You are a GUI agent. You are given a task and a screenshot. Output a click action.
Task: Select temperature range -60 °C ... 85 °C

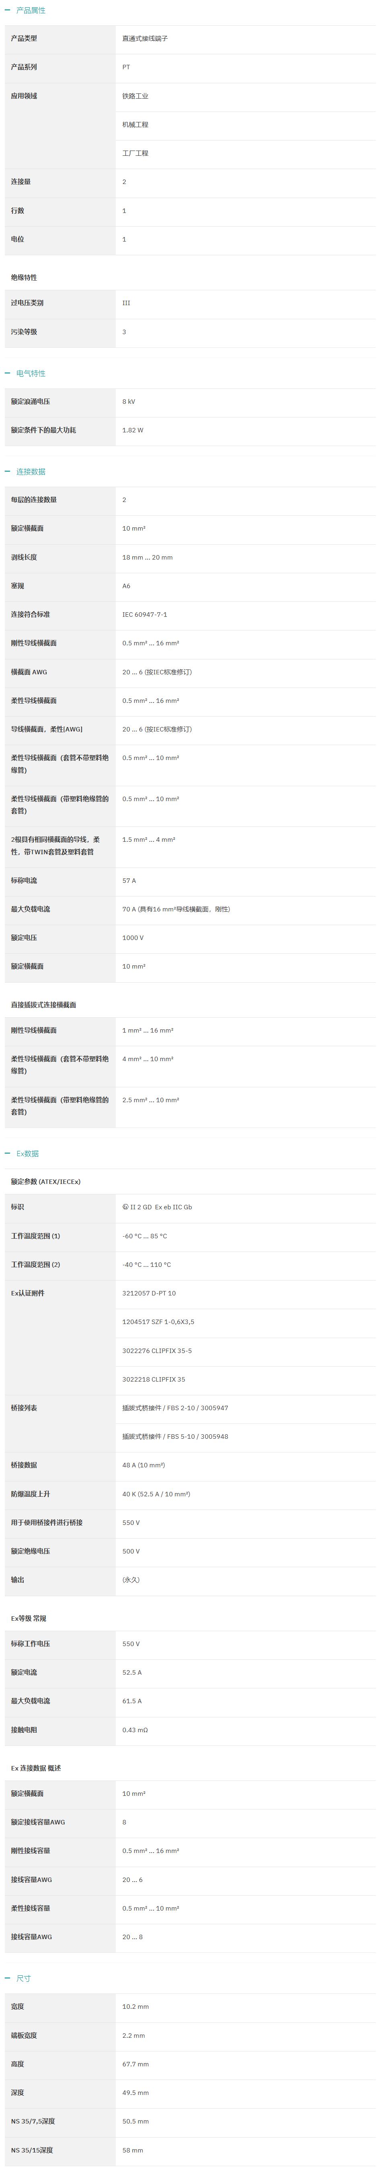click(x=145, y=1236)
